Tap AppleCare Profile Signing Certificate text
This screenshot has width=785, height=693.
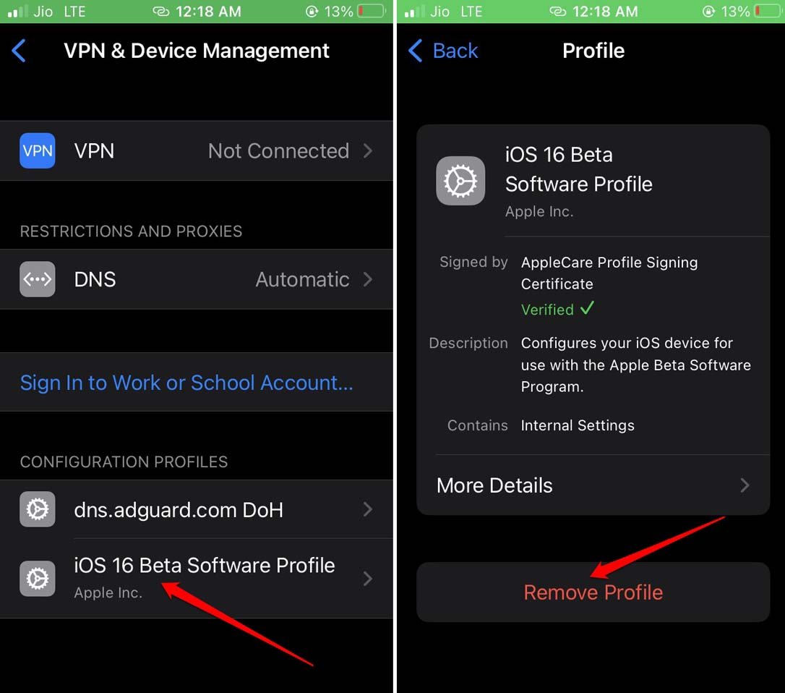(x=609, y=273)
